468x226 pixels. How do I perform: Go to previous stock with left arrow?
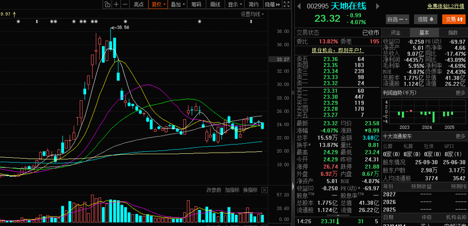point(299,6)
